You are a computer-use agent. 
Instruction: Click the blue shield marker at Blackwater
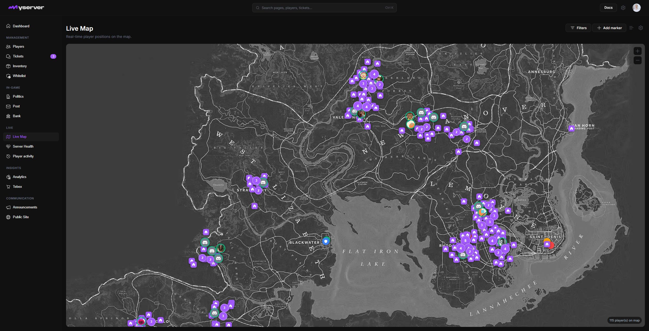pyautogui.click(x=326, y=241)
